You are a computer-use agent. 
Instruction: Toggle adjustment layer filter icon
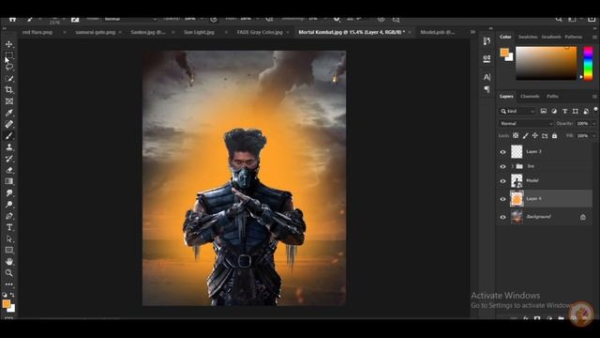coord(554,111)
